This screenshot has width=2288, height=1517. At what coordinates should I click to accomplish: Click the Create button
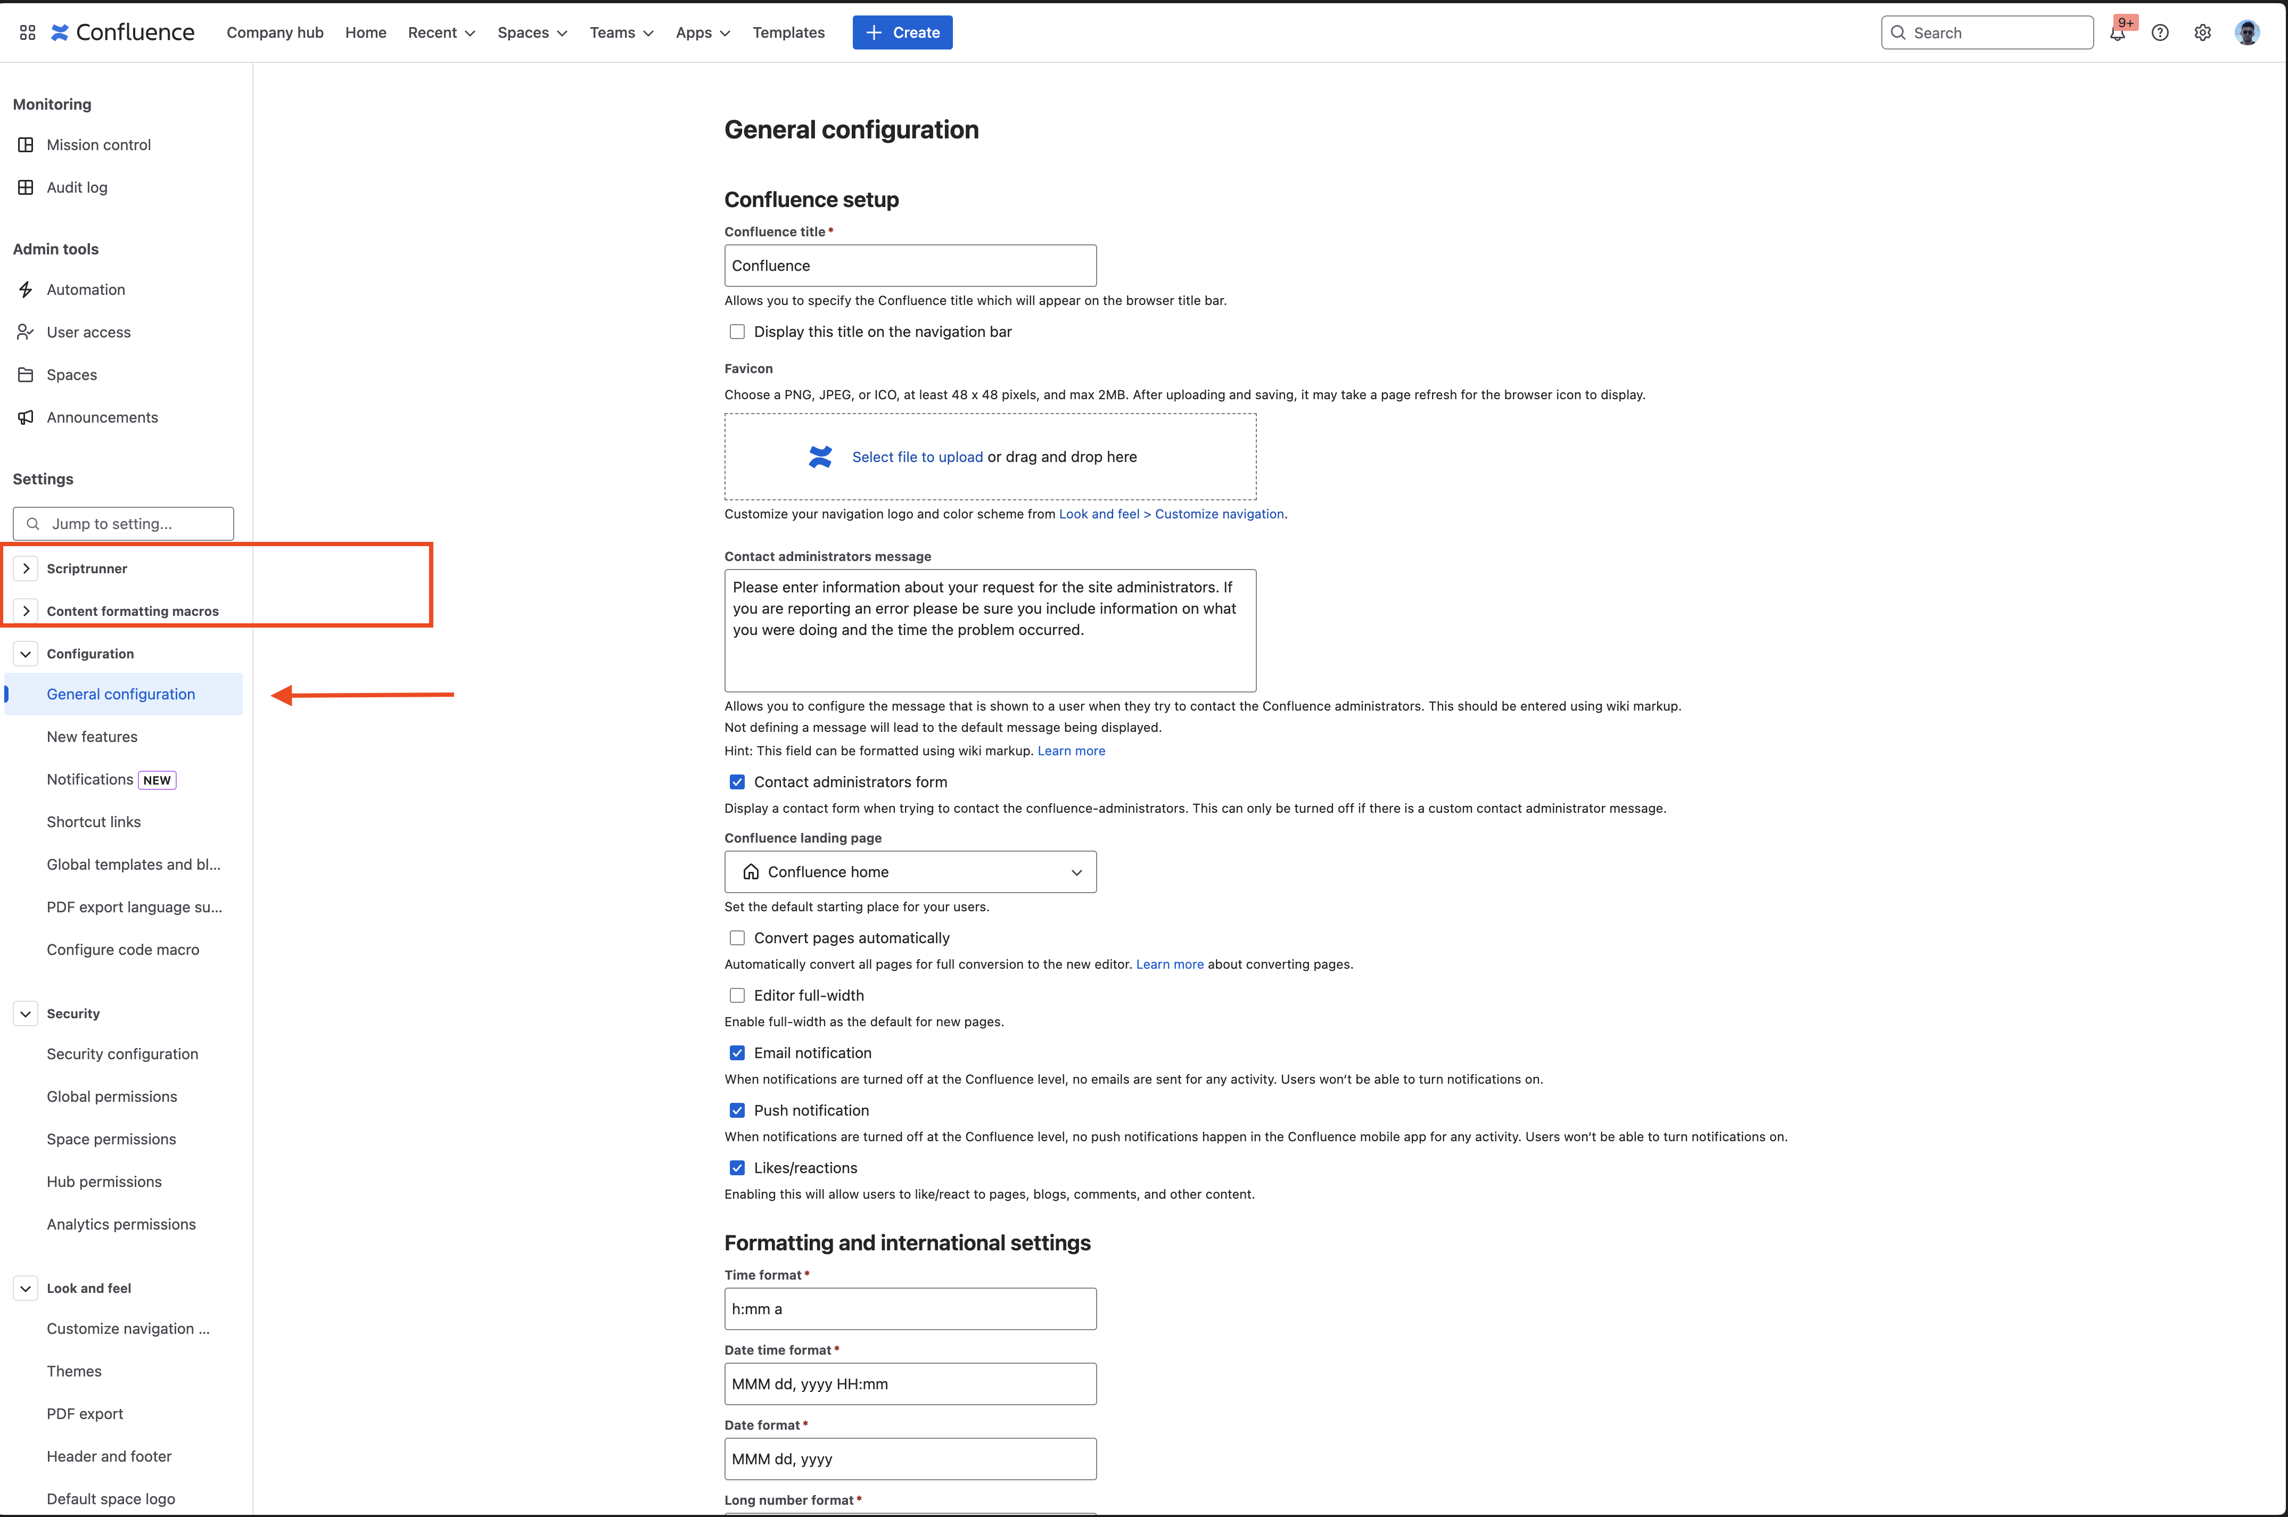tap(902, 32)
